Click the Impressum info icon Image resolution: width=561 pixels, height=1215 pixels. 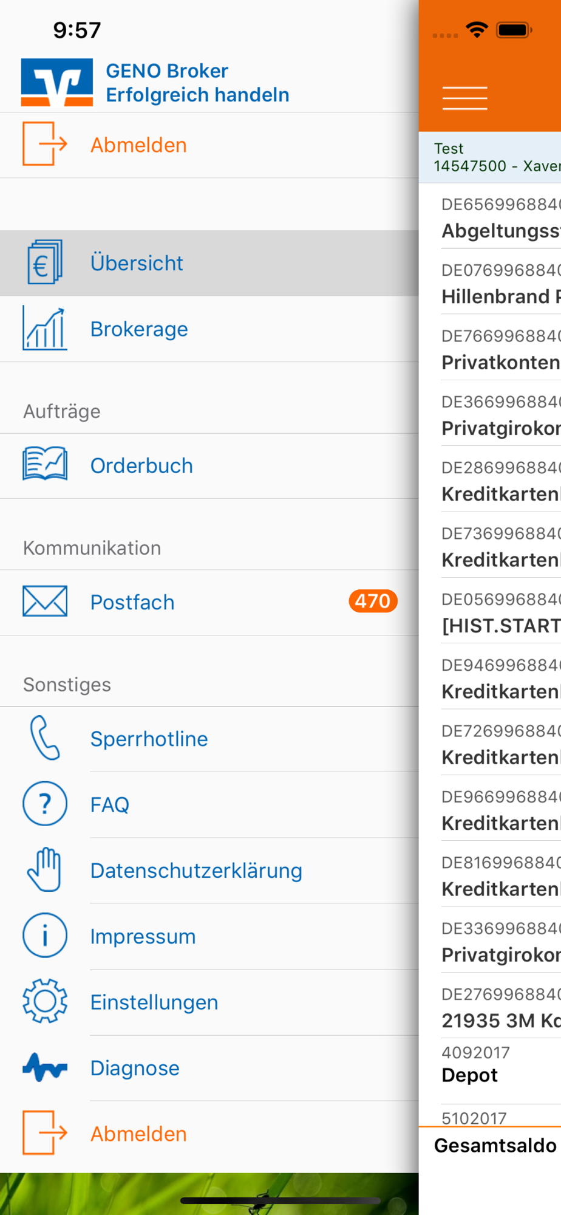pyautogui.click(x=44, y=936)
